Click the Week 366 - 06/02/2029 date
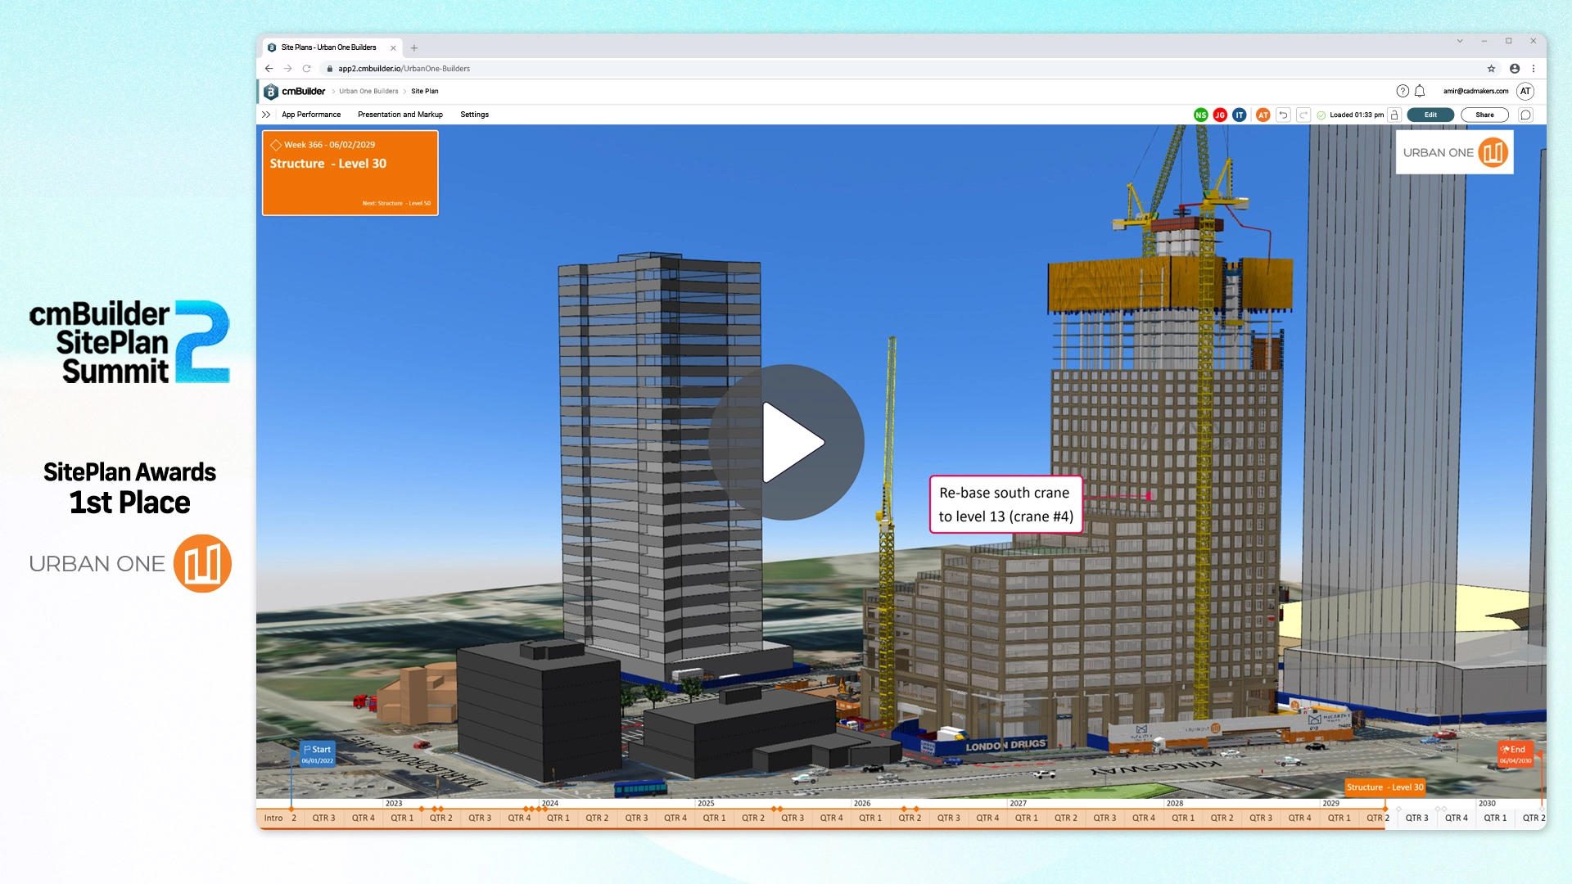 pos(329,145)
